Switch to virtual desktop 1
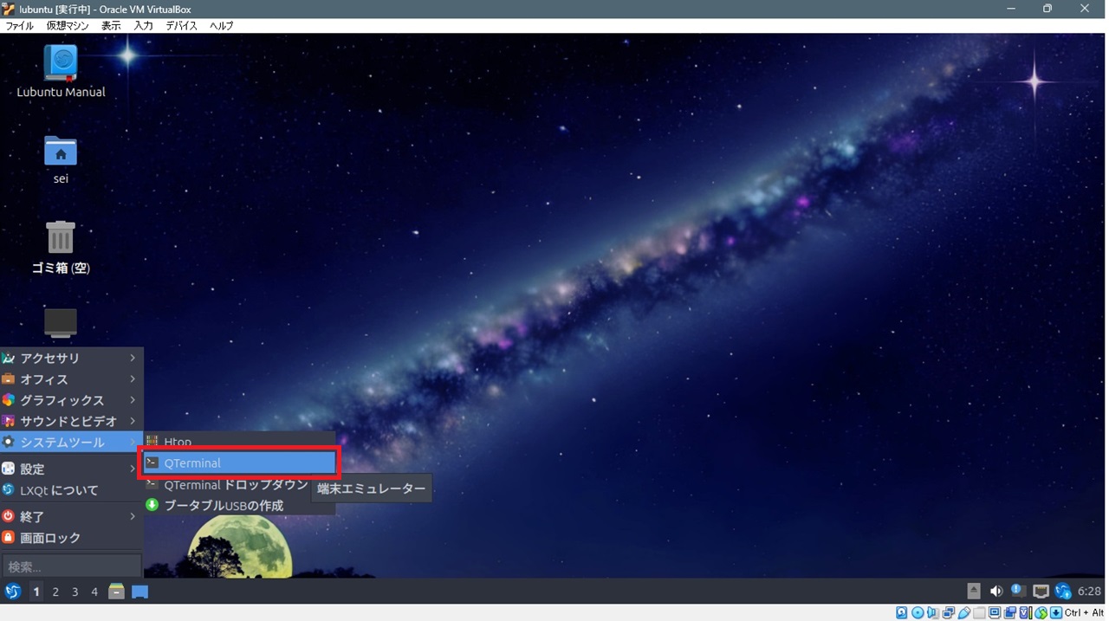The width and height of the screenshot is (1109, 621). point(36,592)
